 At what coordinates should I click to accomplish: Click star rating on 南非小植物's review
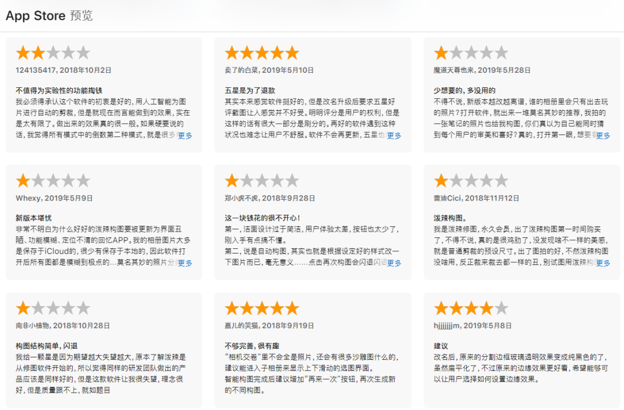tap(53, 308)
